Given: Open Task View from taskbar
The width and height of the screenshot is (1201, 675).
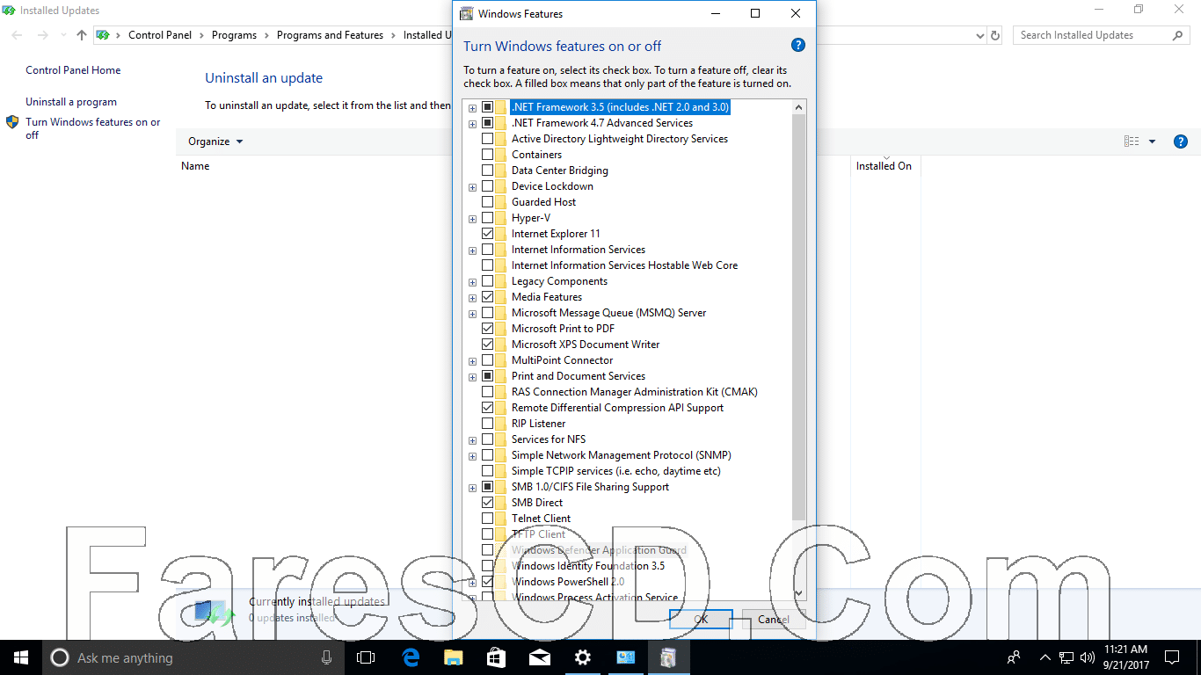Looking at the screenshot, I should pyautogui.click(x=366, y=657).
